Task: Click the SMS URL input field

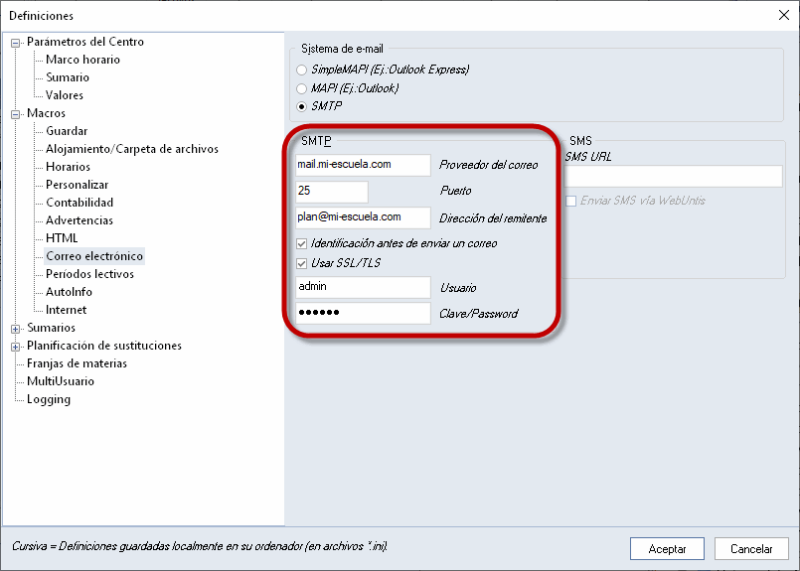Action: click(674, 176)
